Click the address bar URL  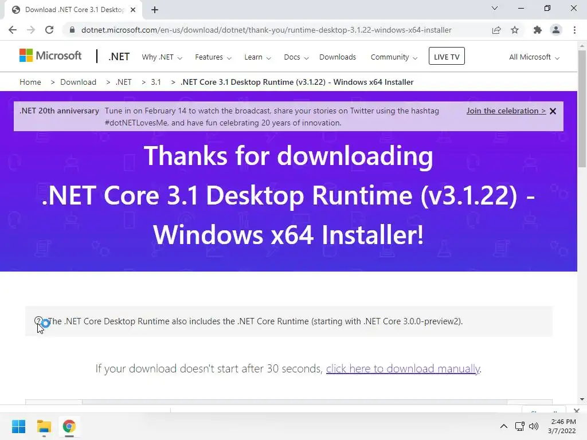(x=266, y=30)
